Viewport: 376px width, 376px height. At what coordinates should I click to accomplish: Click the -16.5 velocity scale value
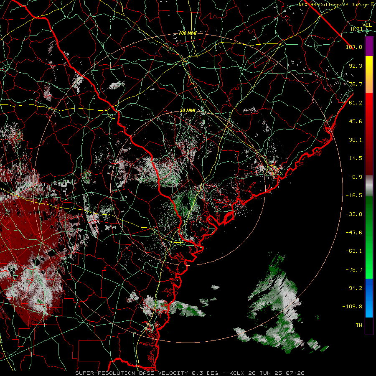pyautogui.click(x=354, y=195)
